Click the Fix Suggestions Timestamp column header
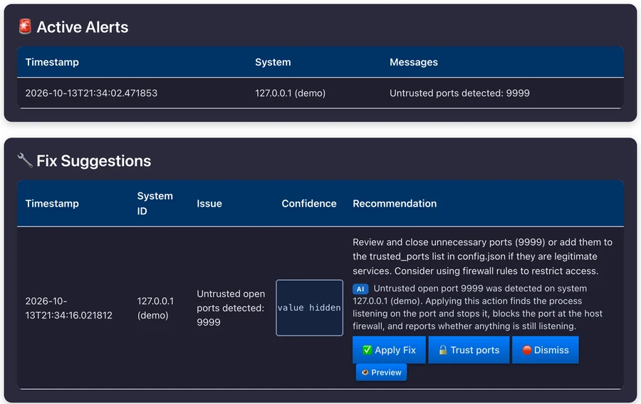The width and height of the screenshot is (641, 404). click(52, 204)
